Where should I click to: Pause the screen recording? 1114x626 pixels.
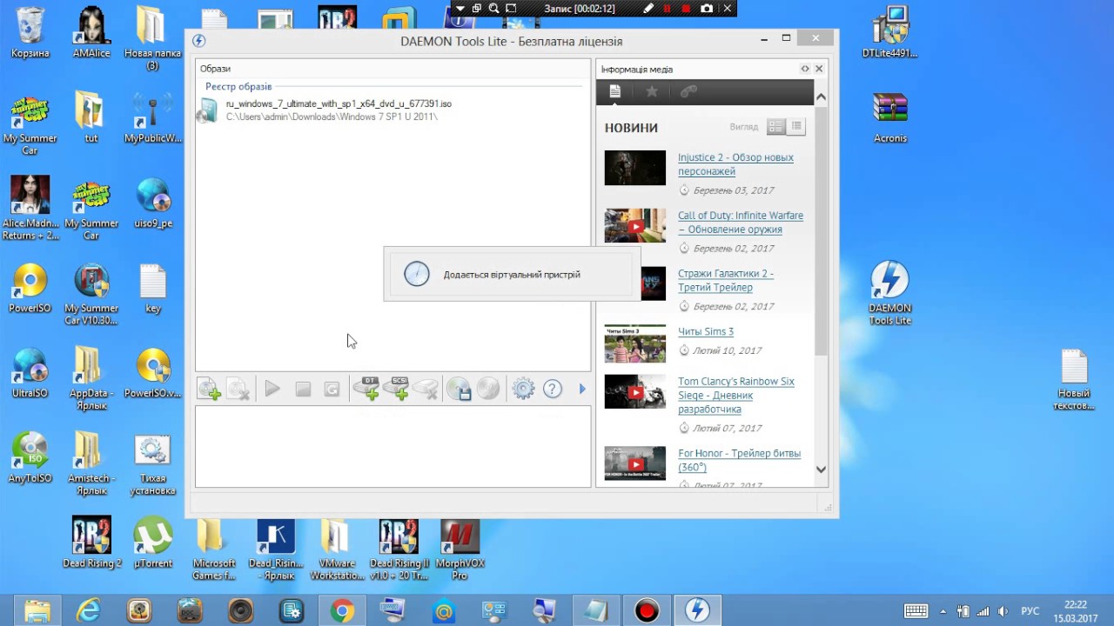668,8
